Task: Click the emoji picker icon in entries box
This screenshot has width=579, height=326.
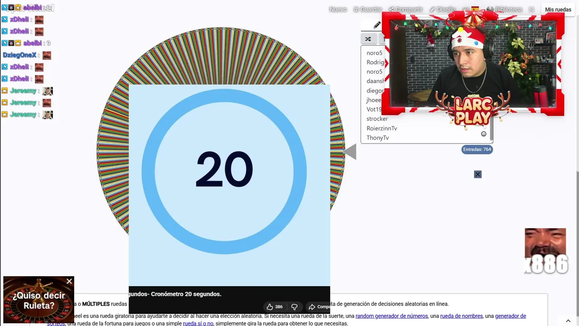Action: (484, 134)
